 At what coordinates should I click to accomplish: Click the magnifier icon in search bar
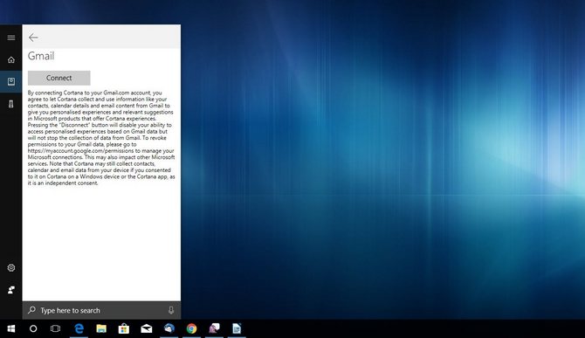pos(31,310)
